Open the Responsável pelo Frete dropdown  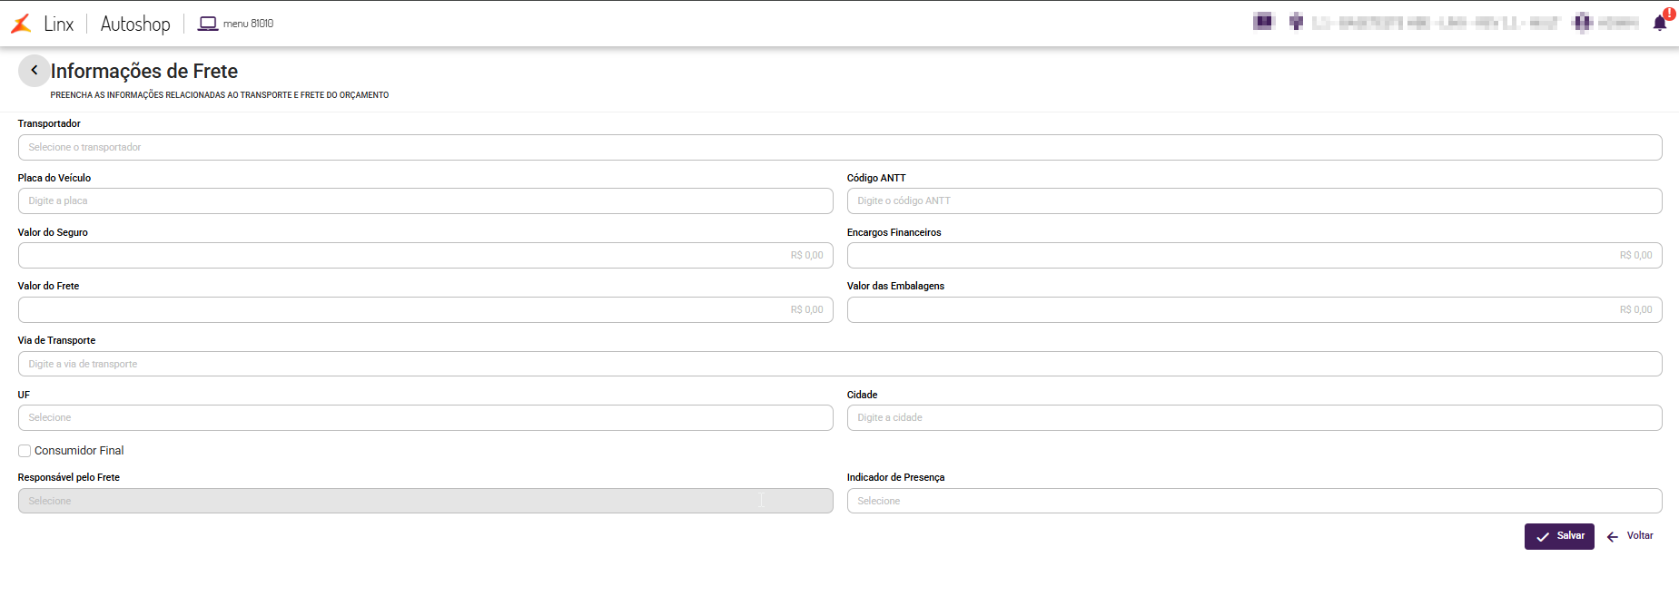425,501
